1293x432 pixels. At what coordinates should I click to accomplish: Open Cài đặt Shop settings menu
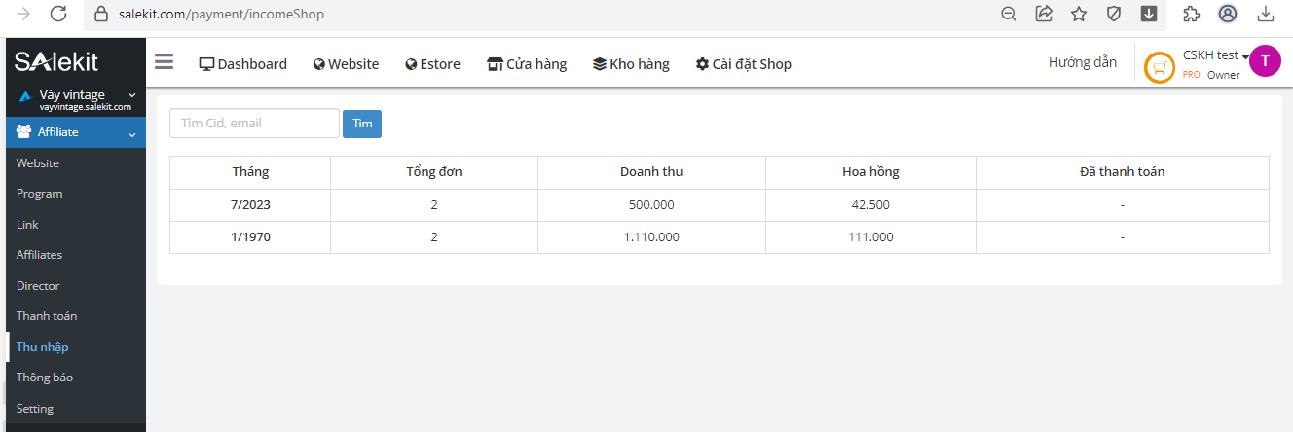743,64
